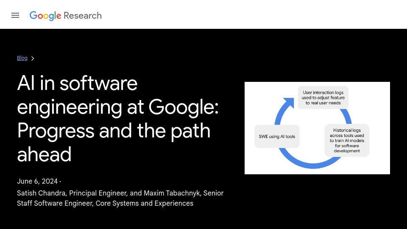
Task: Click 'SWE using AI tools' box in diagram
Action: 277,137
